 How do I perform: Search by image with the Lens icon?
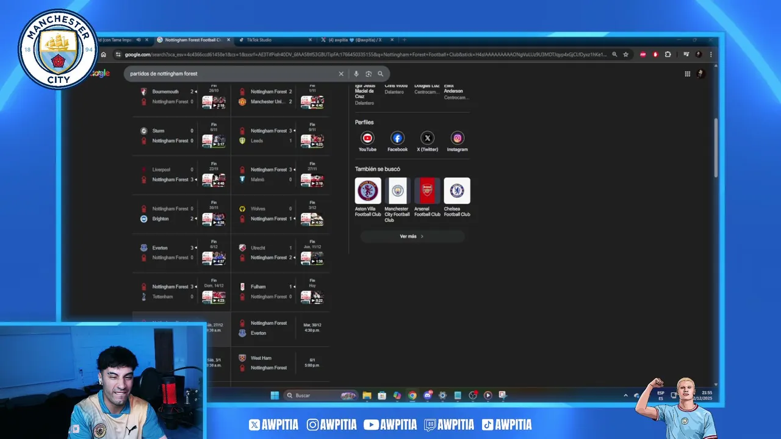coord(369,74)
